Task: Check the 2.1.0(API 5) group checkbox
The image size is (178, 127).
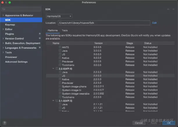Action: click(x=57, y=101)
